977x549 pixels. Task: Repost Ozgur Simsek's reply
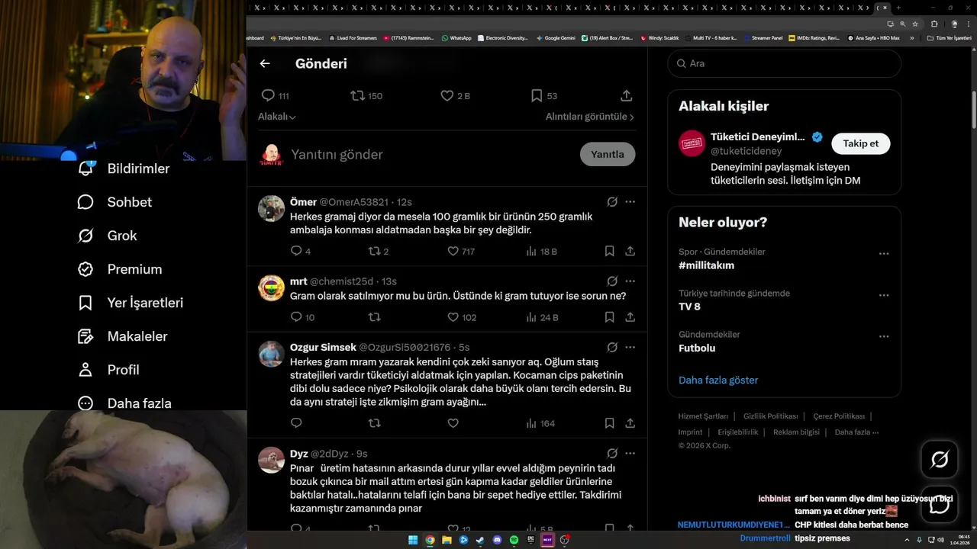pyautogui.click(x=374, y=423)
